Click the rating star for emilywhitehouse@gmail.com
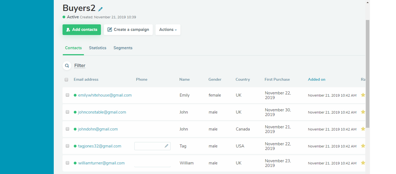 click(x=363, y=95)
